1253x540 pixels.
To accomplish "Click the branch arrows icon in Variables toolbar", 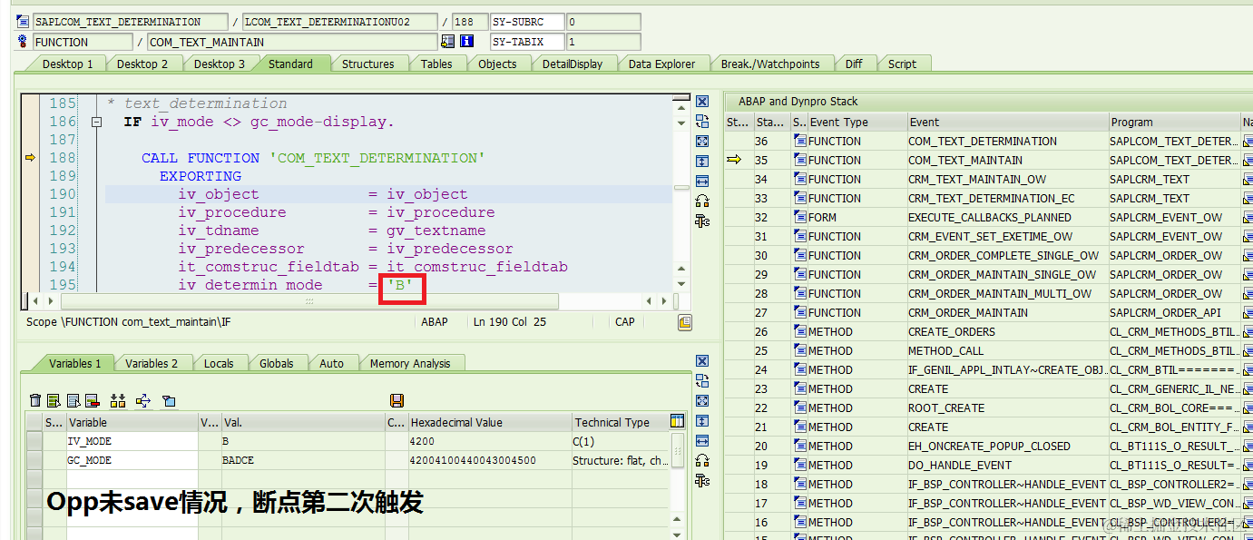I will point(143,400).
